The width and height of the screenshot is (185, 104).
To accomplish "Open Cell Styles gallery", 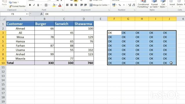I will point(163,4).
